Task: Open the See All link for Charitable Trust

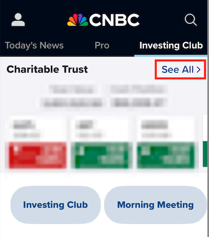Action: [x=181, y=69]
